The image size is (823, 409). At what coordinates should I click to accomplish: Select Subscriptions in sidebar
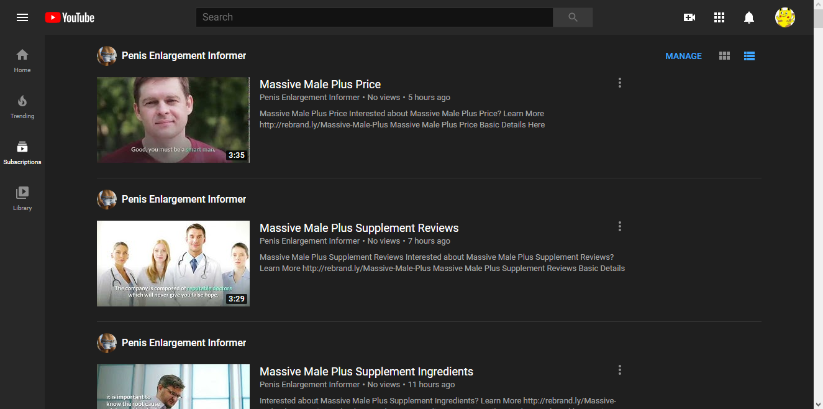(x=22, y=152)
